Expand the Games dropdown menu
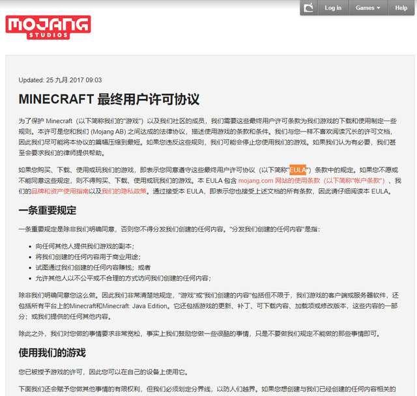The height and width of the screenshot is (396, 417). pos(368,8)
